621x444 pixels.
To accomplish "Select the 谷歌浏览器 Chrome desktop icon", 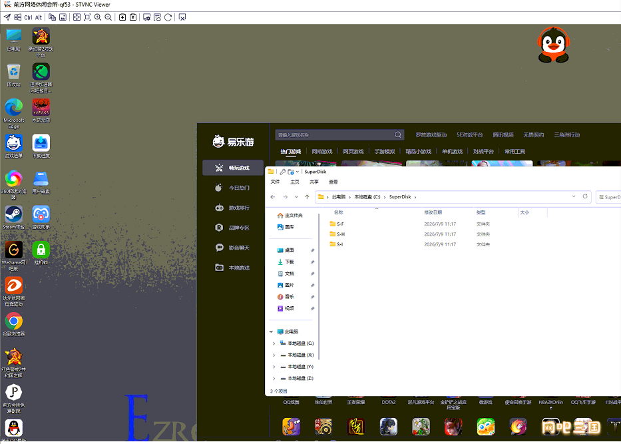I will click(x=13, y=324).
